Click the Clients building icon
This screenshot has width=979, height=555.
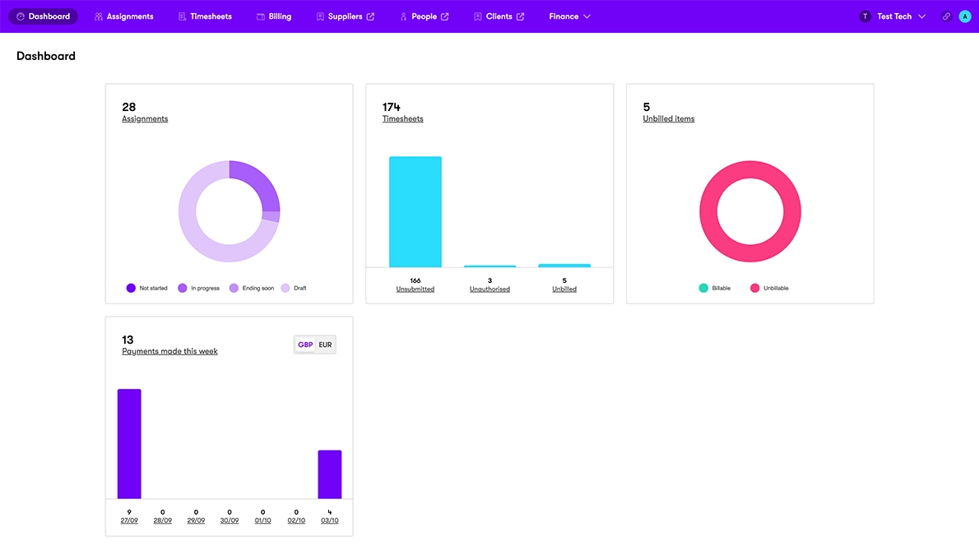(478, 16)
